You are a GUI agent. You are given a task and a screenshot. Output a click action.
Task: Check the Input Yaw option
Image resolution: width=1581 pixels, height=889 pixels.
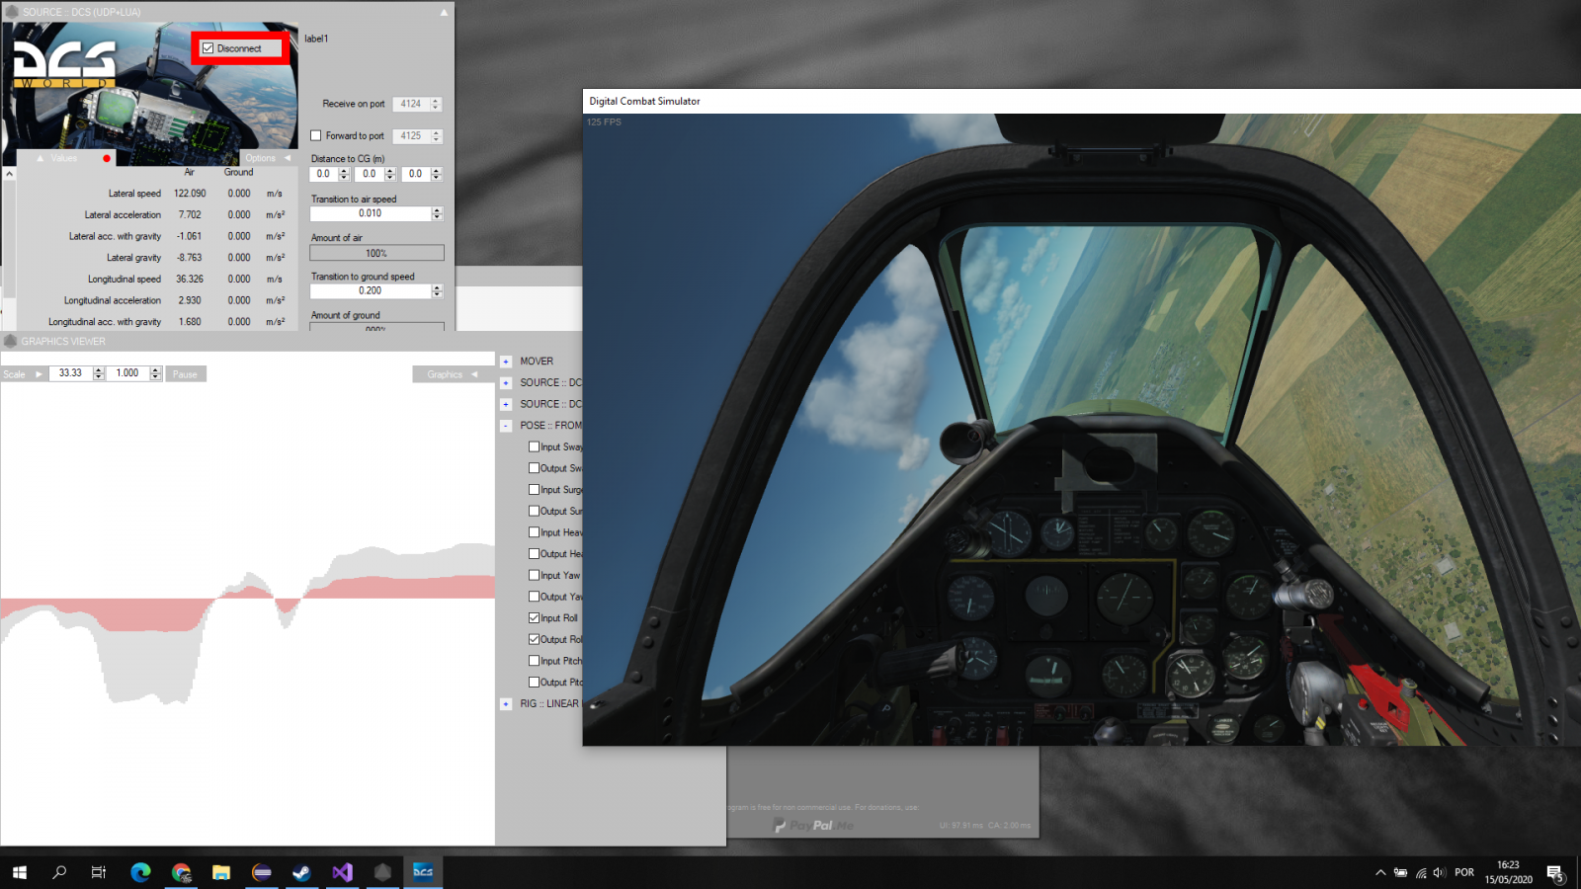[x=534, y=575]
